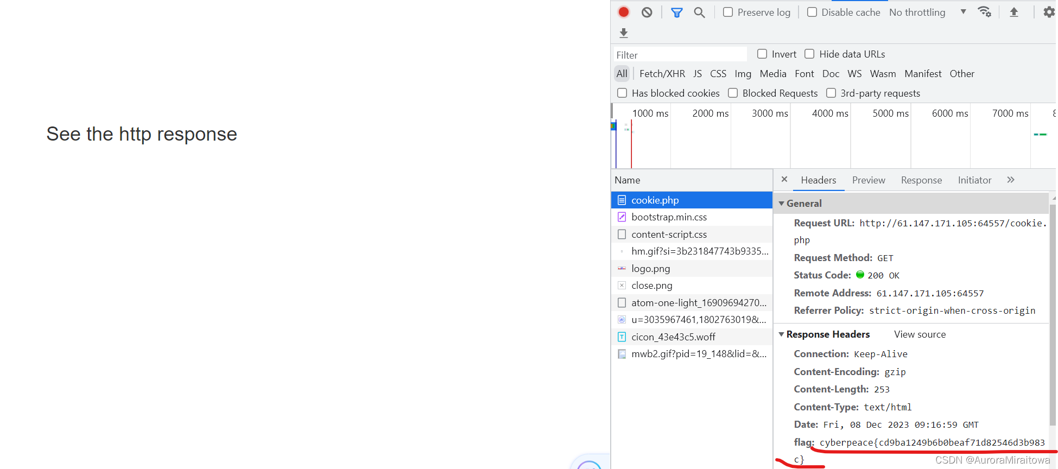Open network search with magnifier icon

tap(699, 12)
